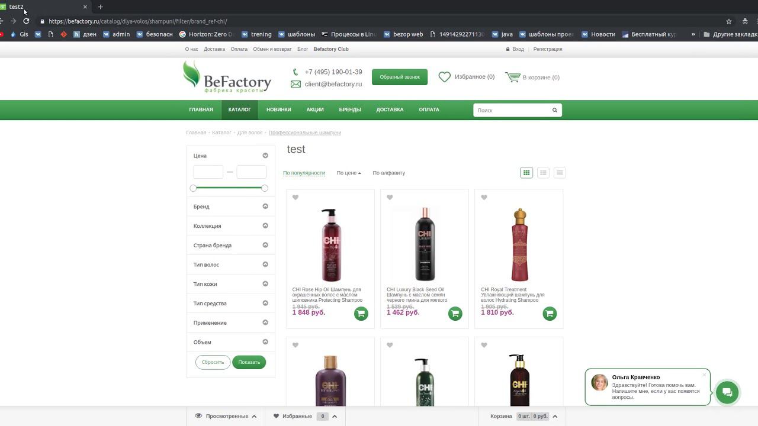Favorite the purple CHI bottle product
The image size is (758, 426).
[296, 346]
